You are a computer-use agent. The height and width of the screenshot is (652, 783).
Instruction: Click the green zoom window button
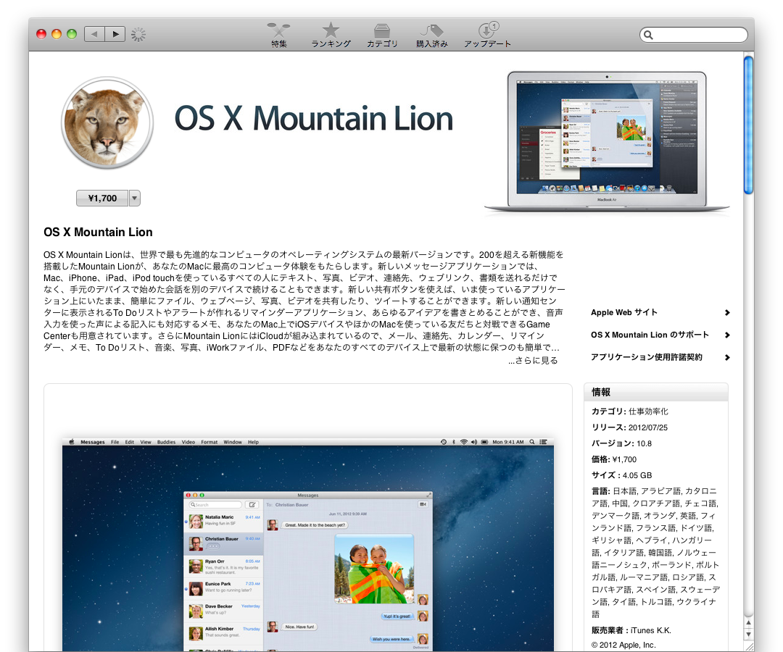pyautogui.click(x=72, y=34)
